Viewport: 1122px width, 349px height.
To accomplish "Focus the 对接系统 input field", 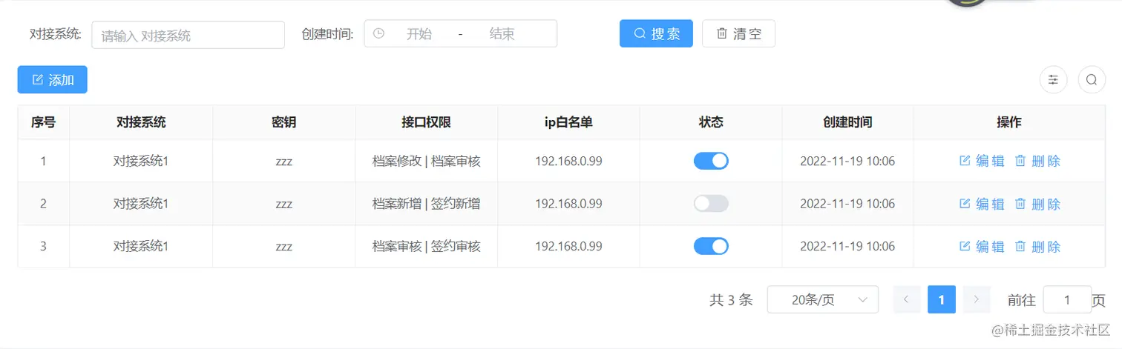I will point(188,35).
